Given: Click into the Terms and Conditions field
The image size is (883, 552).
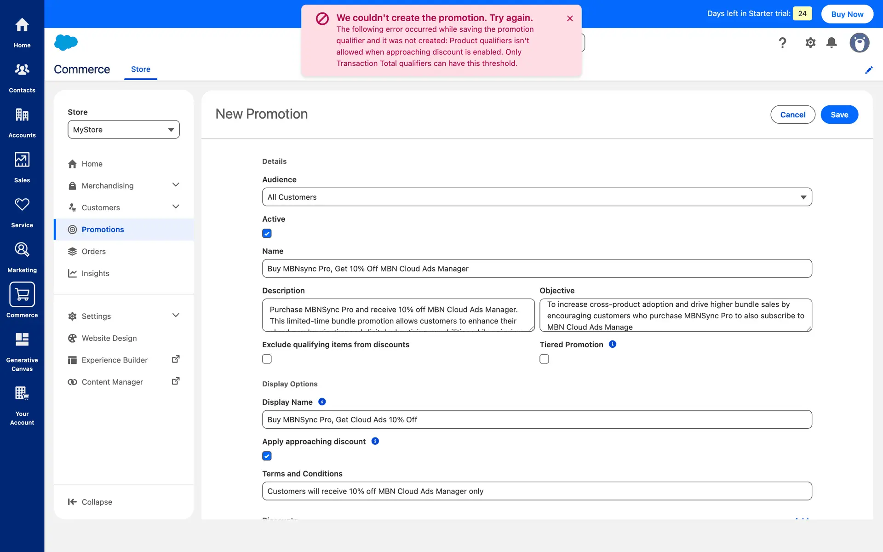Looking at the screenshot, I should click(536, 491).
